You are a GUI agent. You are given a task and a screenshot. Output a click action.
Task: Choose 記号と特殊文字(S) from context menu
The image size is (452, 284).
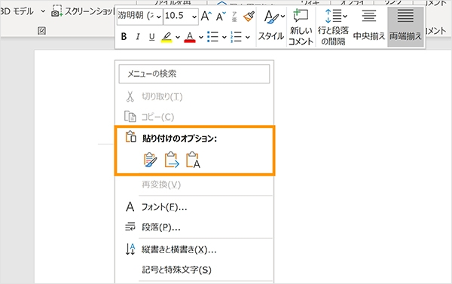194,270
